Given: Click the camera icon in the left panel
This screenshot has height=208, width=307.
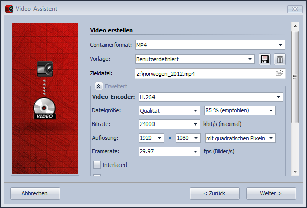Looking at the screenshot, I should [45, 69].
